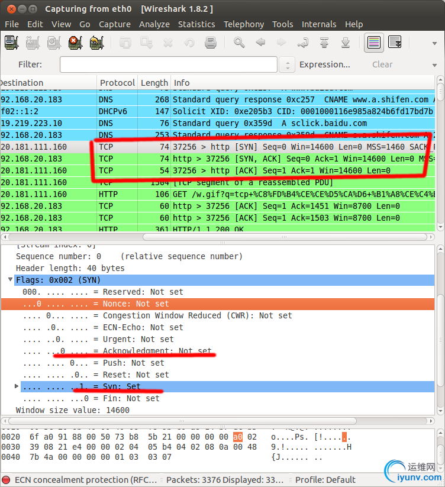Click the find packet magnifier icon
Viewport: 445px width, 487px height.
[239, 43]
